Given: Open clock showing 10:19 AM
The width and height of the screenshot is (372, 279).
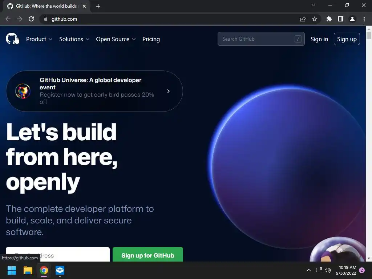Looking at the screenshot, I should click(x=346, y=270).
